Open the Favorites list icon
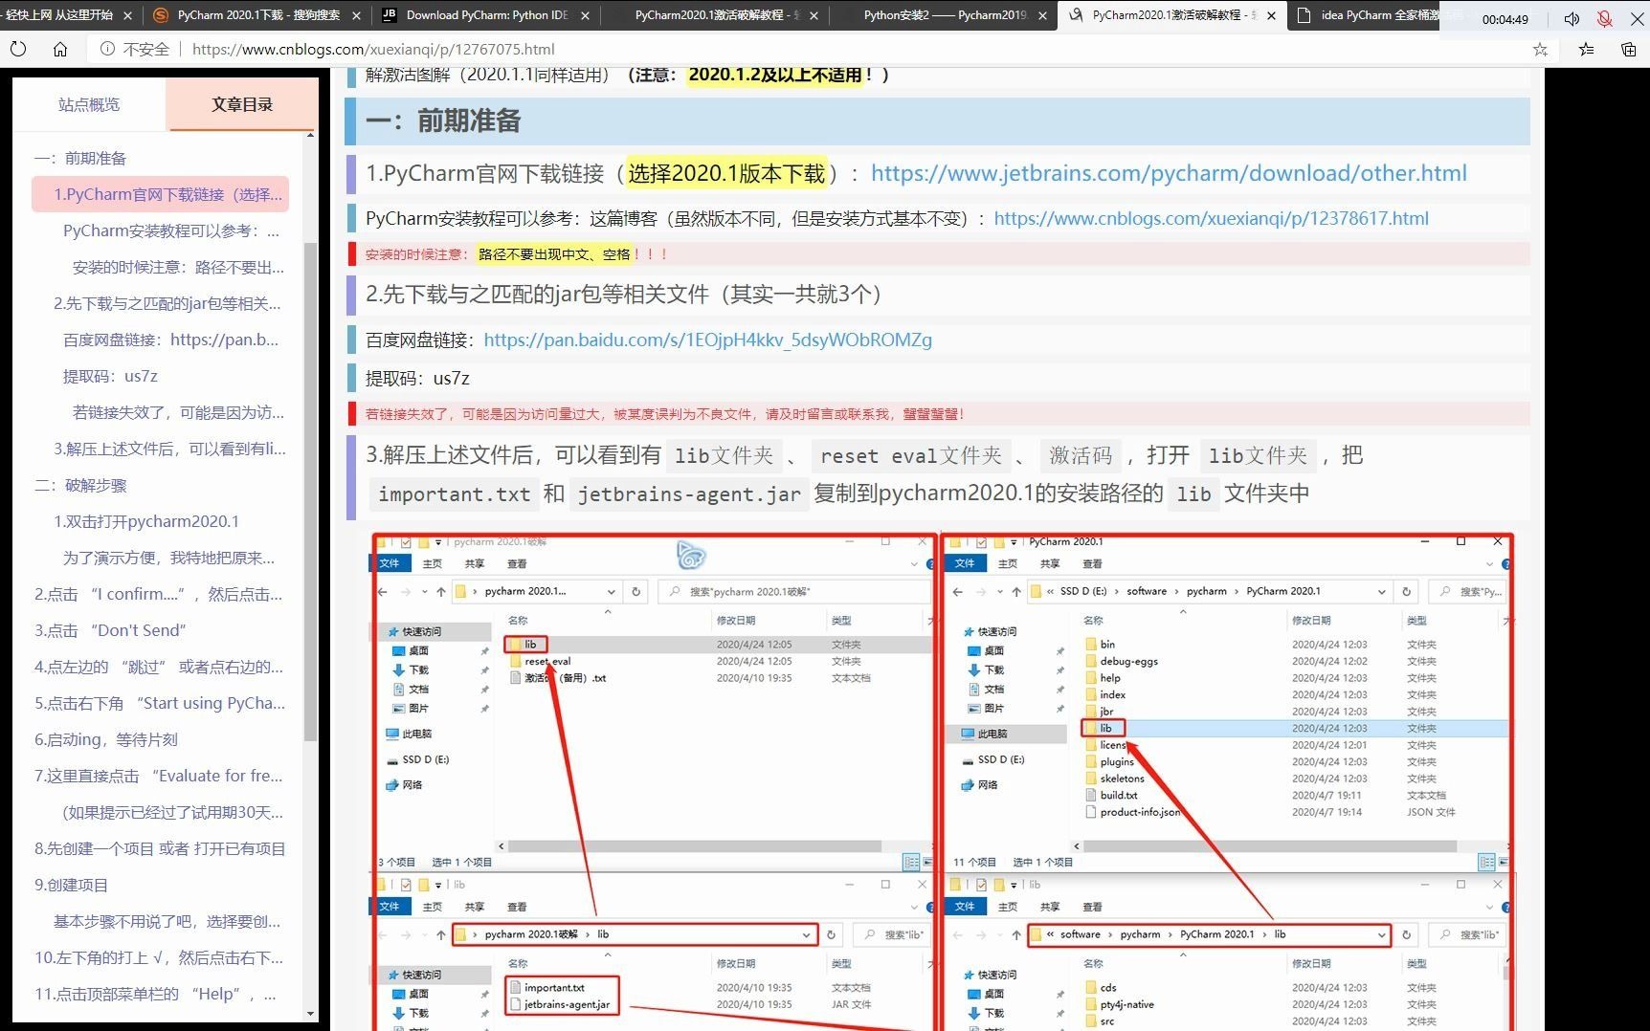The height and width of the screenshot is (1031, 1650). (x=1584, y=49)
